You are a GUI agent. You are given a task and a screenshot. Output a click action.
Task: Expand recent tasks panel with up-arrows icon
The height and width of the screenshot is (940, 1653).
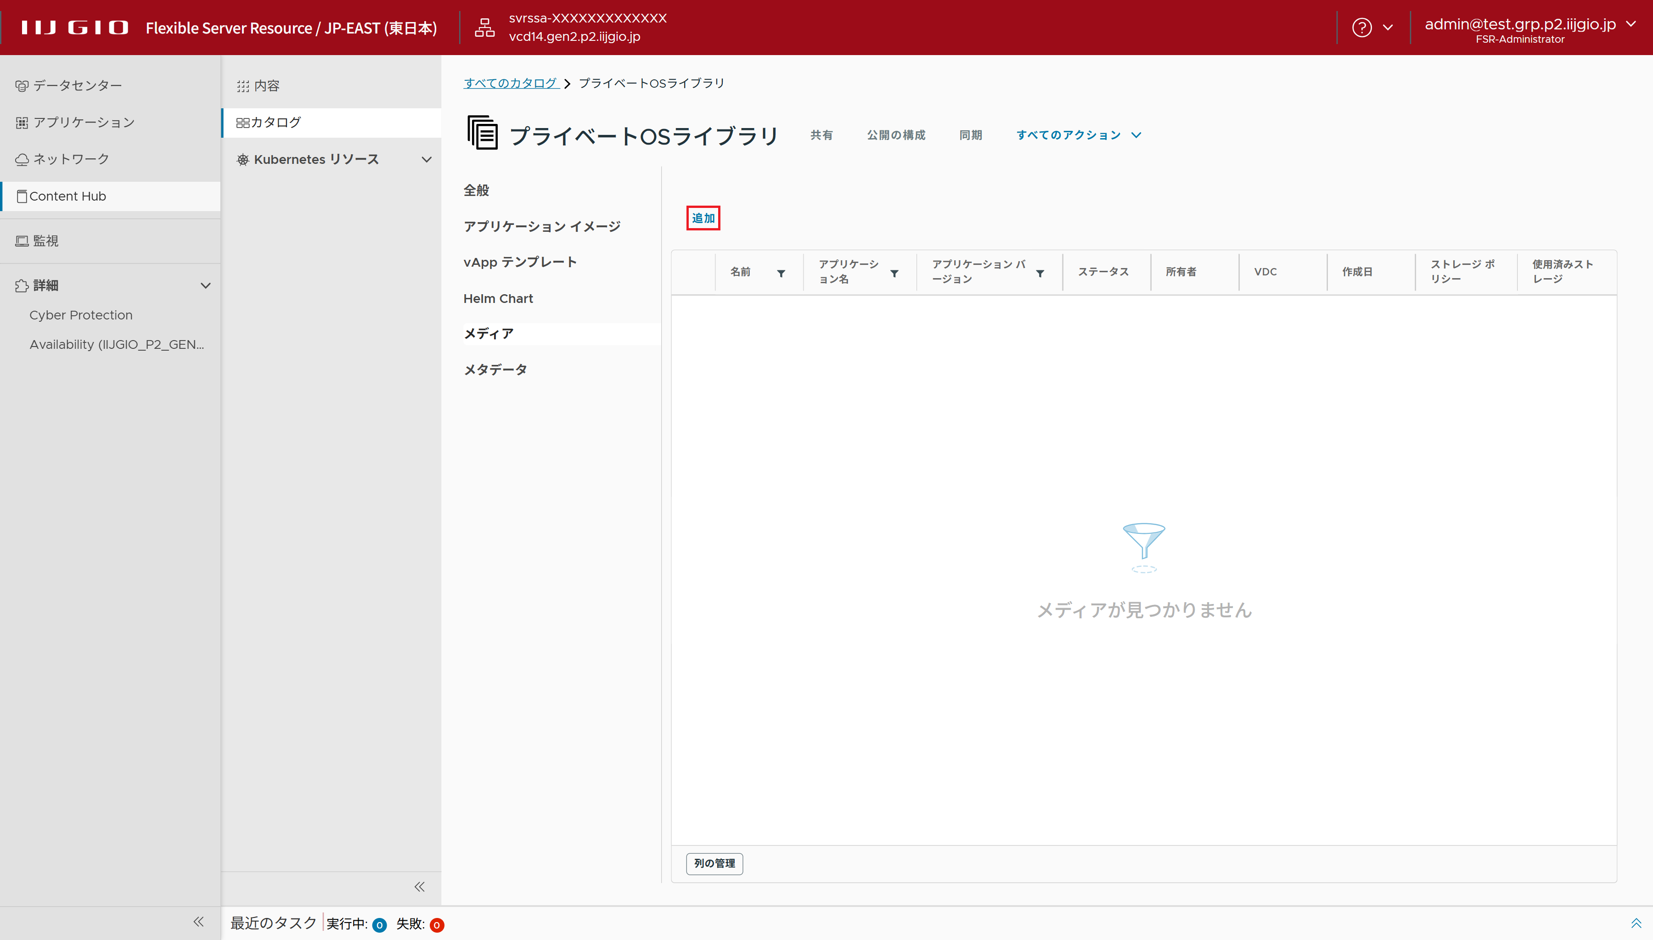point(1636,923)
